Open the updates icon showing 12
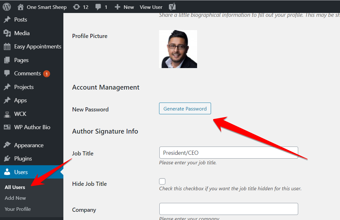 tap(76, 7)
